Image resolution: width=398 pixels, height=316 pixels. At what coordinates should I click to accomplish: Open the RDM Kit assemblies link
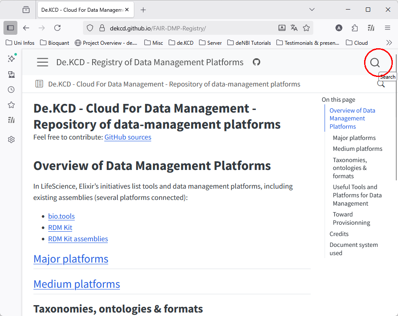(x=78, y=239)
